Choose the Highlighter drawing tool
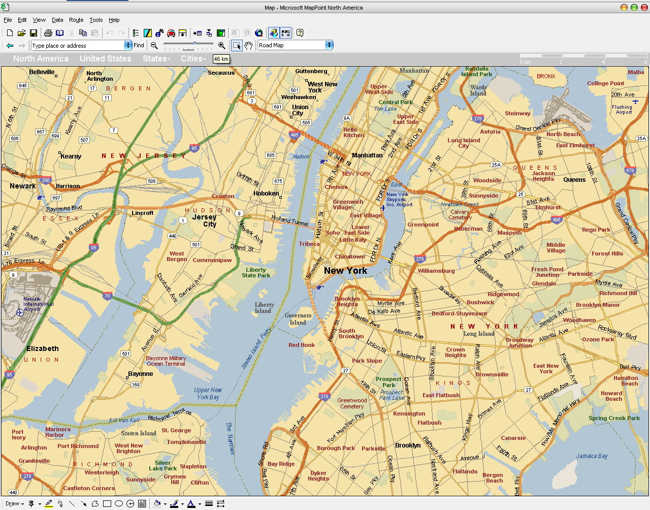Screen dimensions: 650x510 (x=49, y=504)
